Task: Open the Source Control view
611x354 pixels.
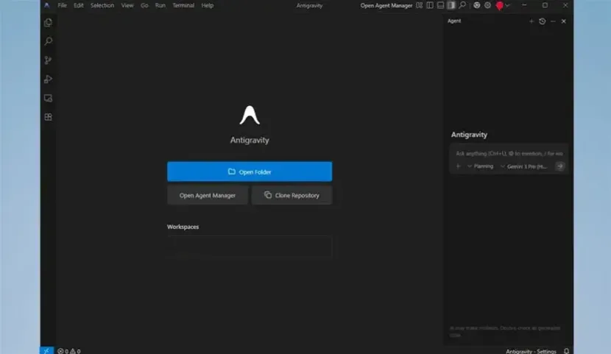Action: pos(48,60)
